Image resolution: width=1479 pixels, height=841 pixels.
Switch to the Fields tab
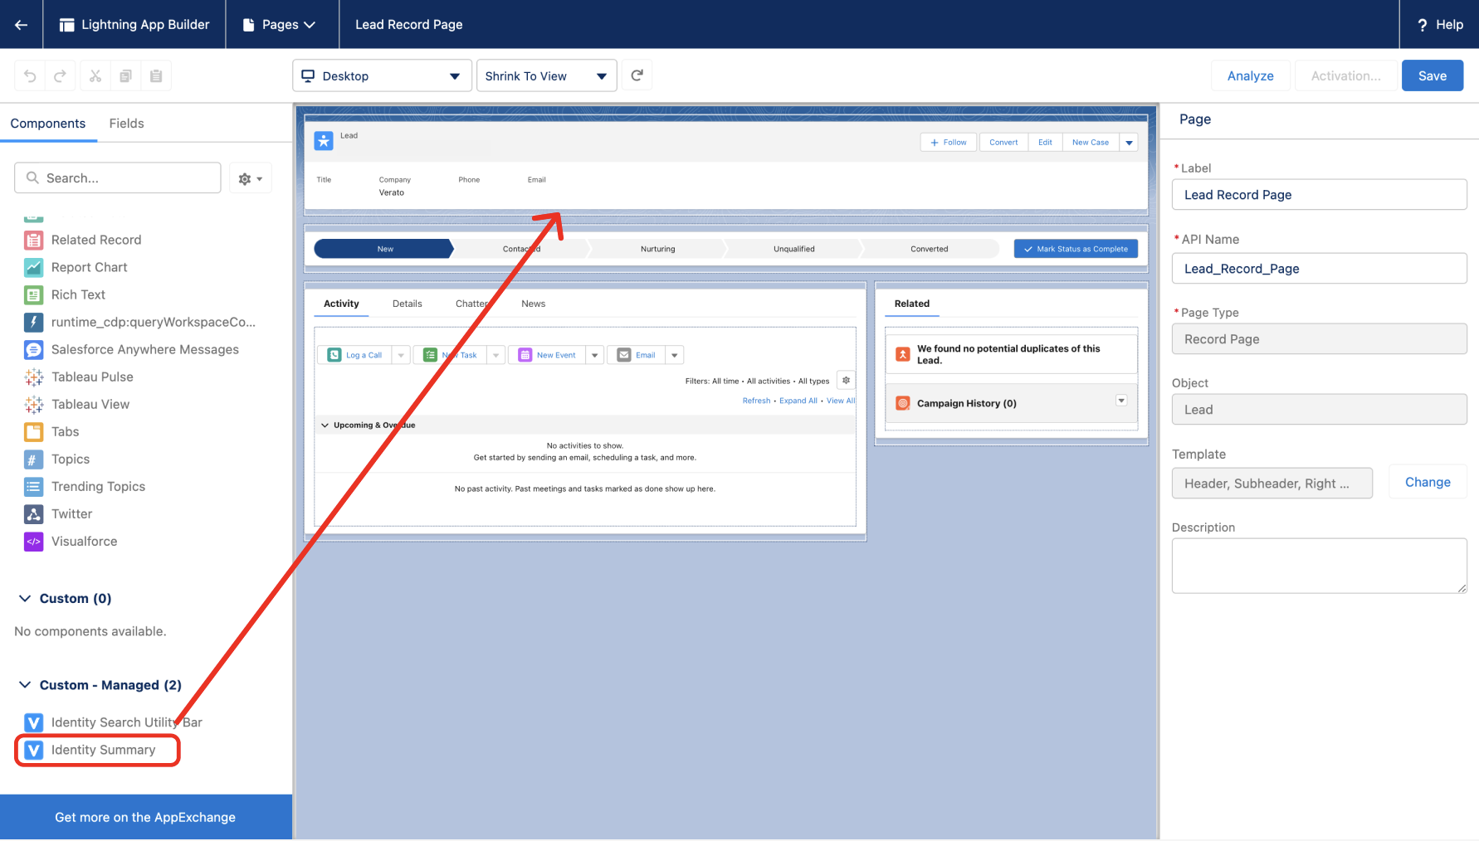(126, 124)
